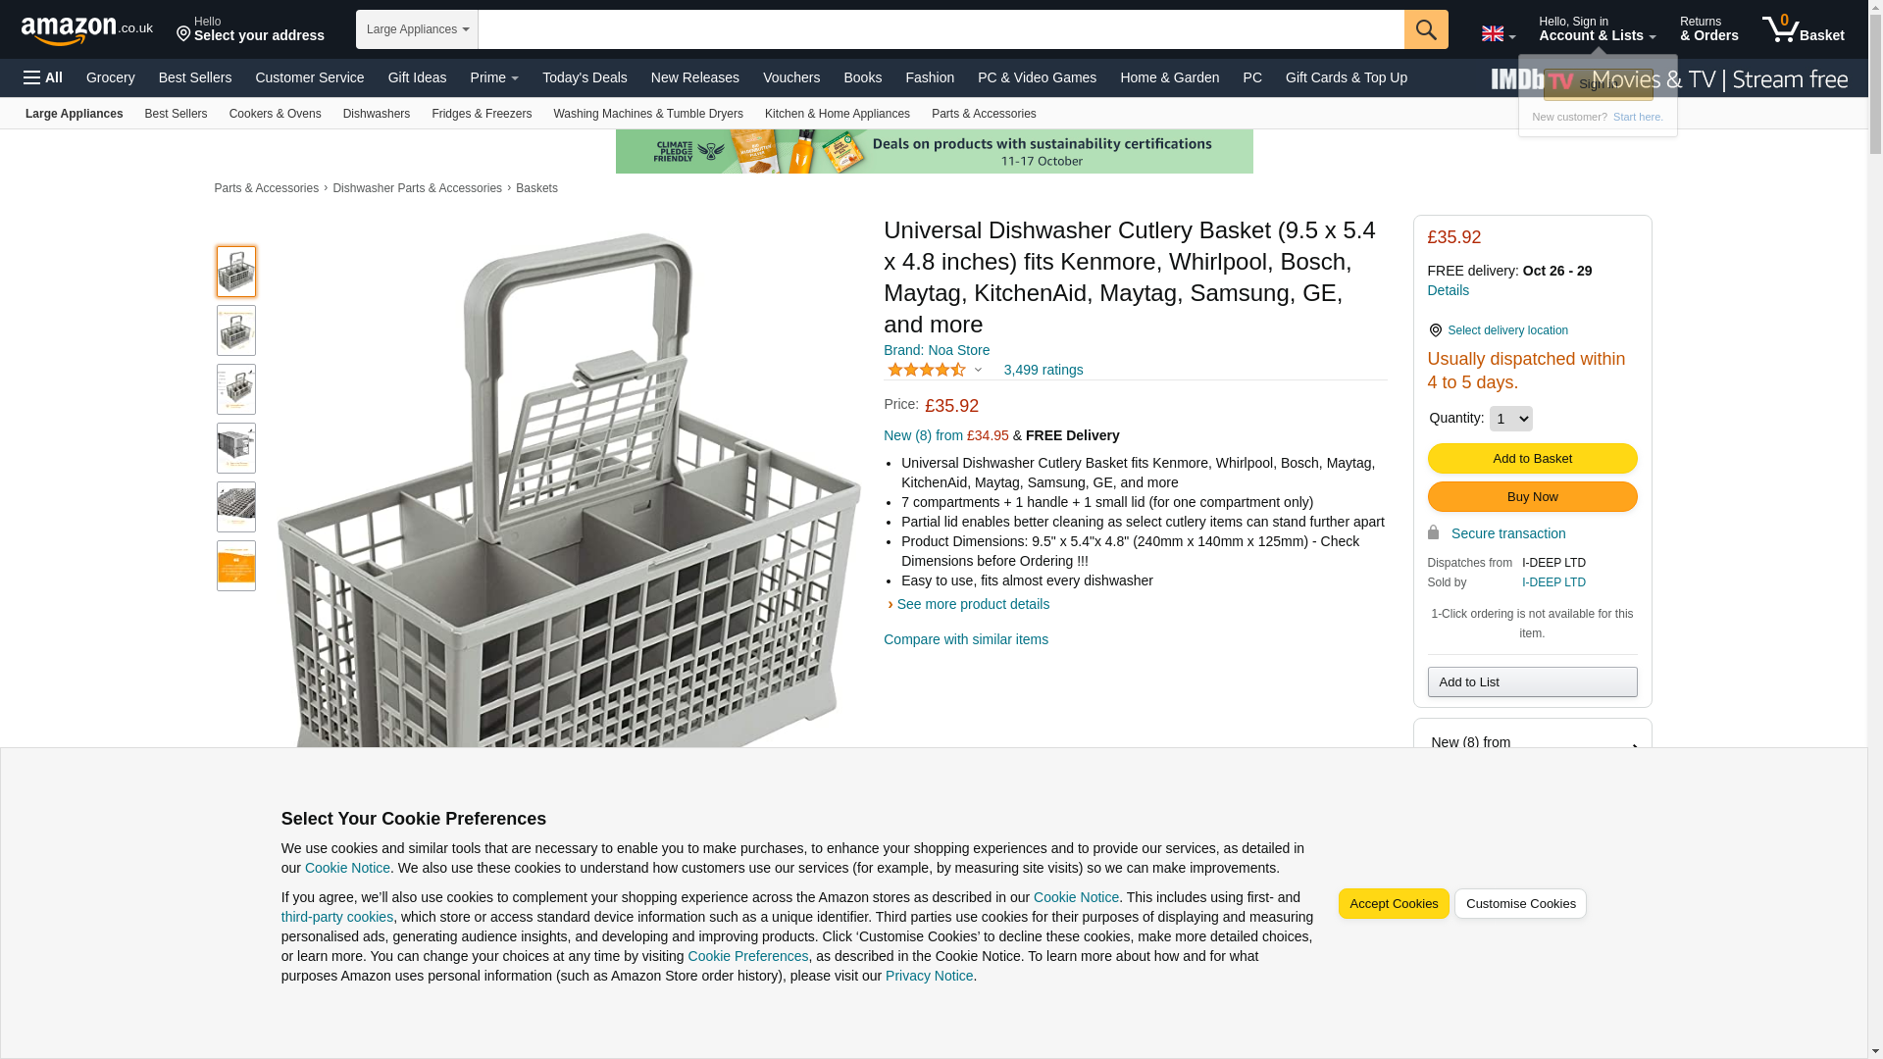Image resolution: width=1883 pixels, height=1059 pixels.
Task: Open the All hamburger menu
Action: point(43,77)
